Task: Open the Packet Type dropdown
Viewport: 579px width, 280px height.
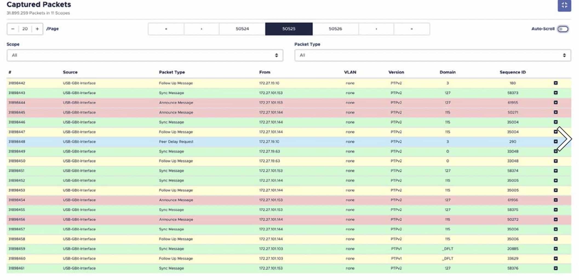Action: coord(432,56)
